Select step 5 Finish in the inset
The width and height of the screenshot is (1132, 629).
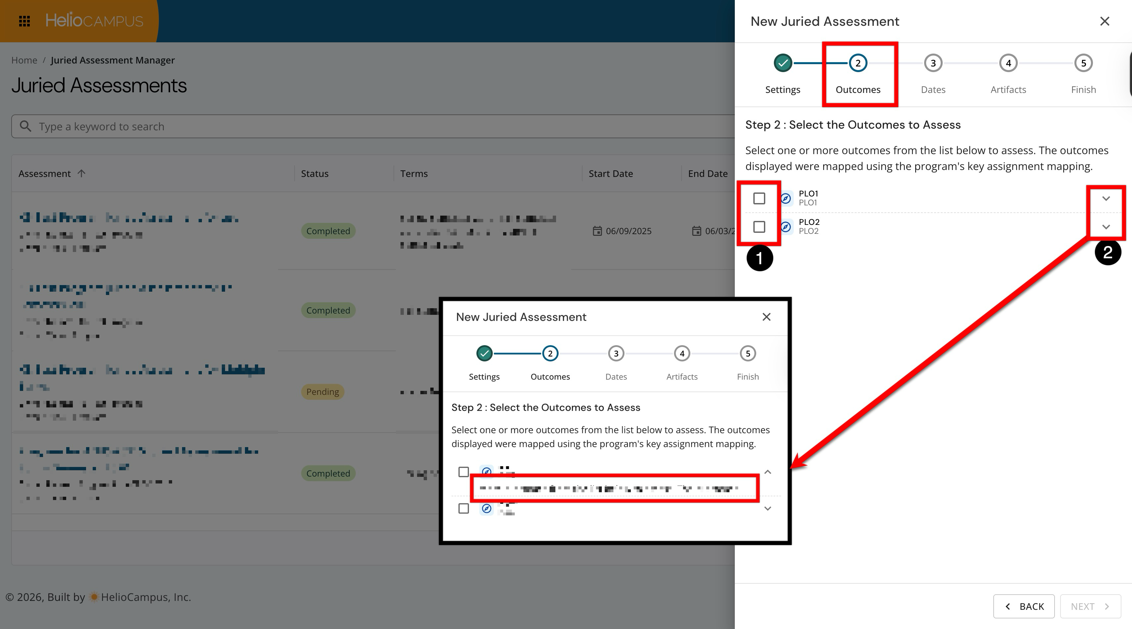point(748,353)
